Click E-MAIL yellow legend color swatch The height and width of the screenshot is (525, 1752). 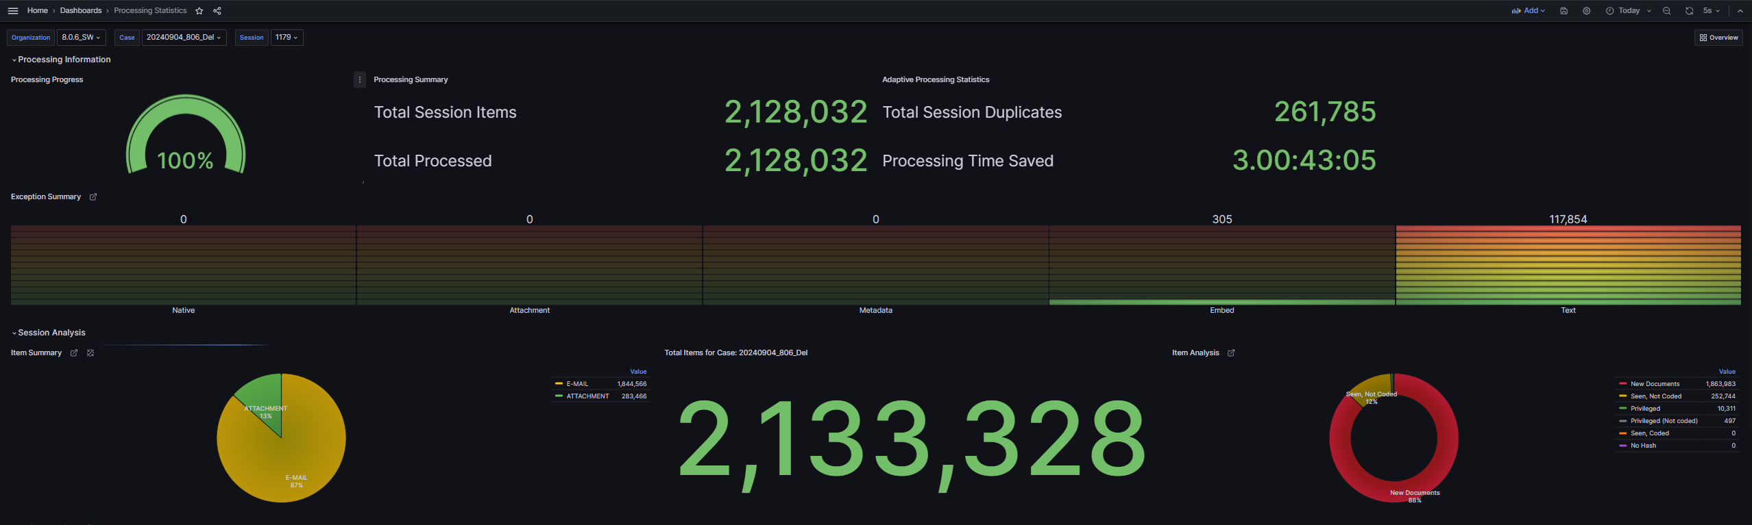coord(559,384)
